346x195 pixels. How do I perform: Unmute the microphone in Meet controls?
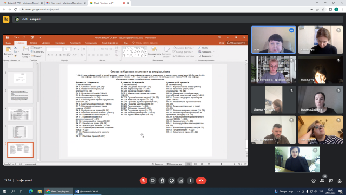click(x=143, y=180)
